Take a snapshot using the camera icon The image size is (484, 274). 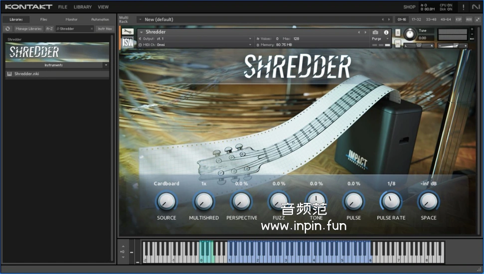click(375, 32)
